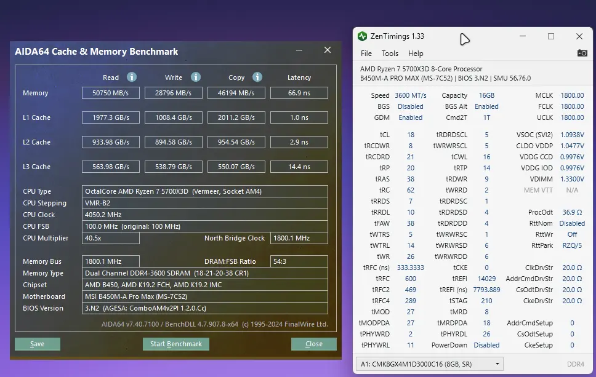Click the dropdown arrow of module selector
This screenshot has height=377, width=596.
point(497,363)
